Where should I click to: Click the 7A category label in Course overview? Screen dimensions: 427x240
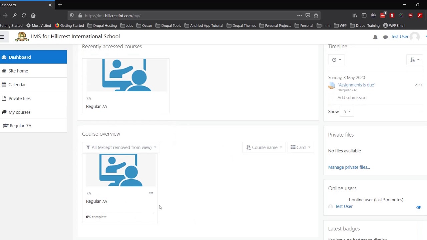(88, 193)
